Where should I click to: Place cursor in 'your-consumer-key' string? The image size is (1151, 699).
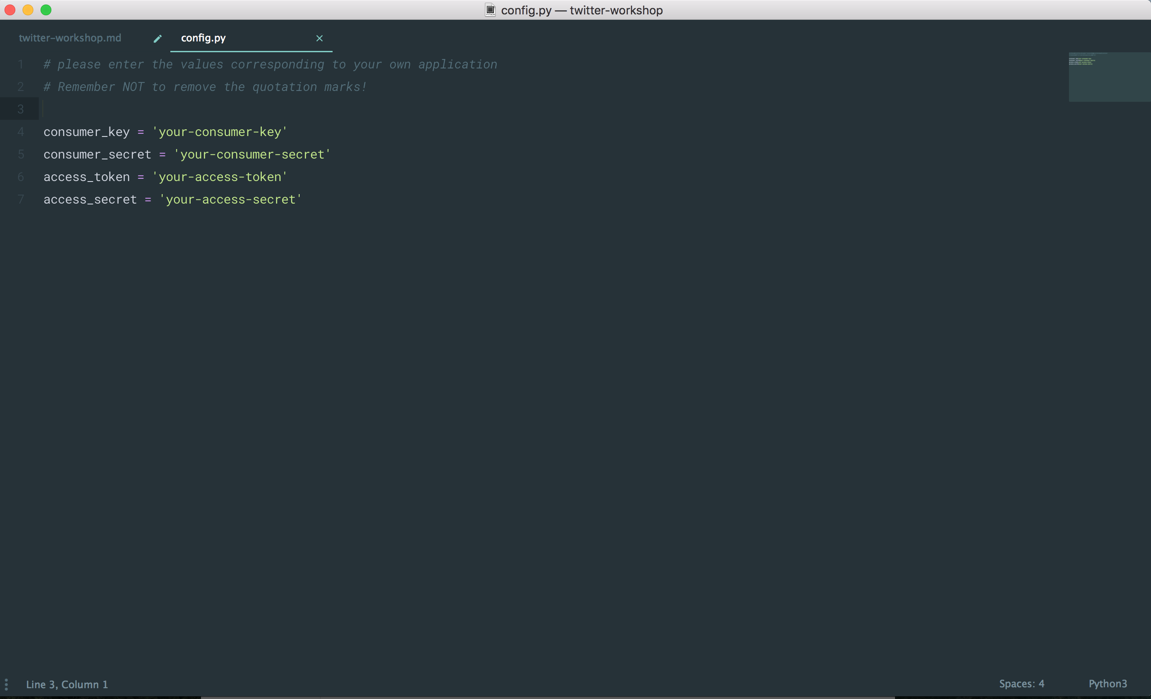pos(219,132)
